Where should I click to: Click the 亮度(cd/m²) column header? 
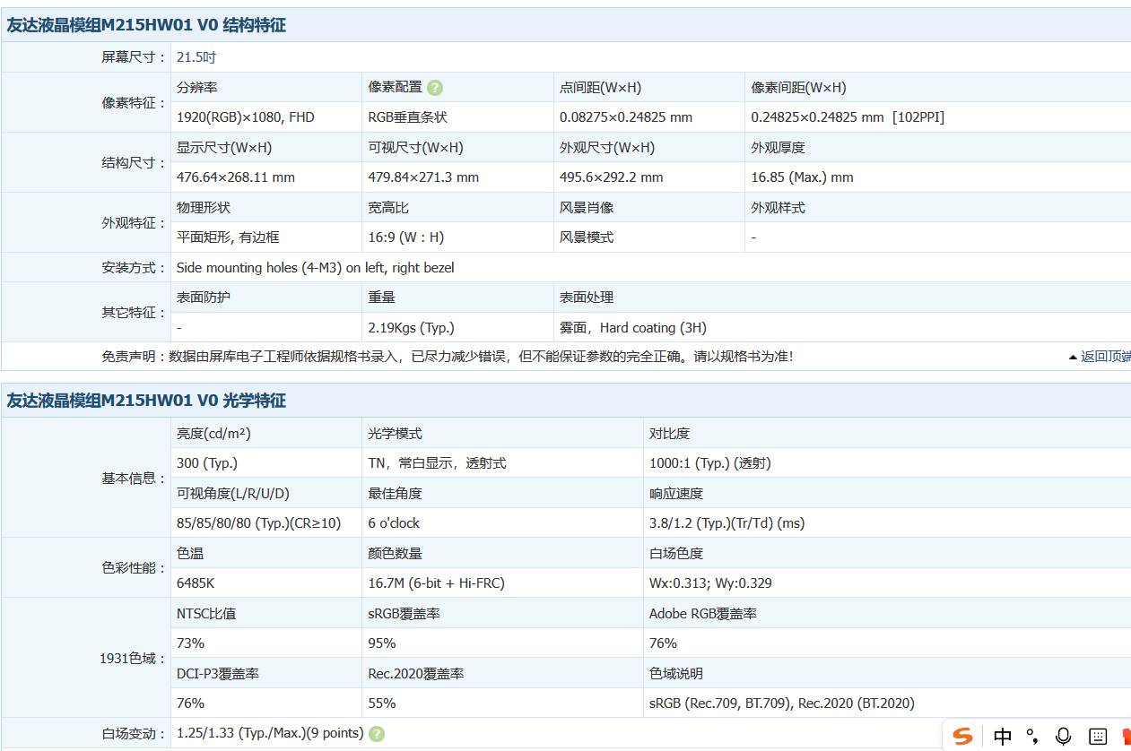pos(213,434)
